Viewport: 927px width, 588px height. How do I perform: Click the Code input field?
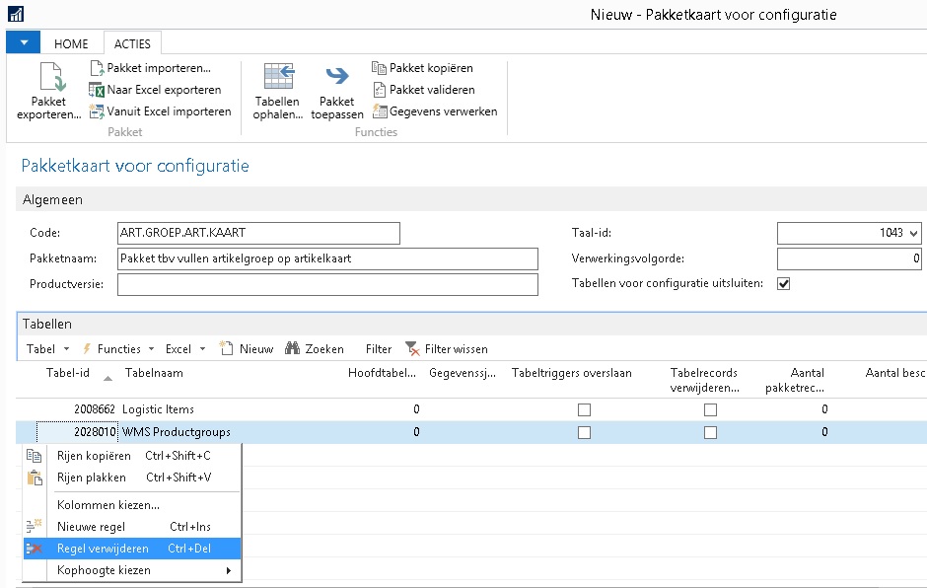(x=259, y=233)
